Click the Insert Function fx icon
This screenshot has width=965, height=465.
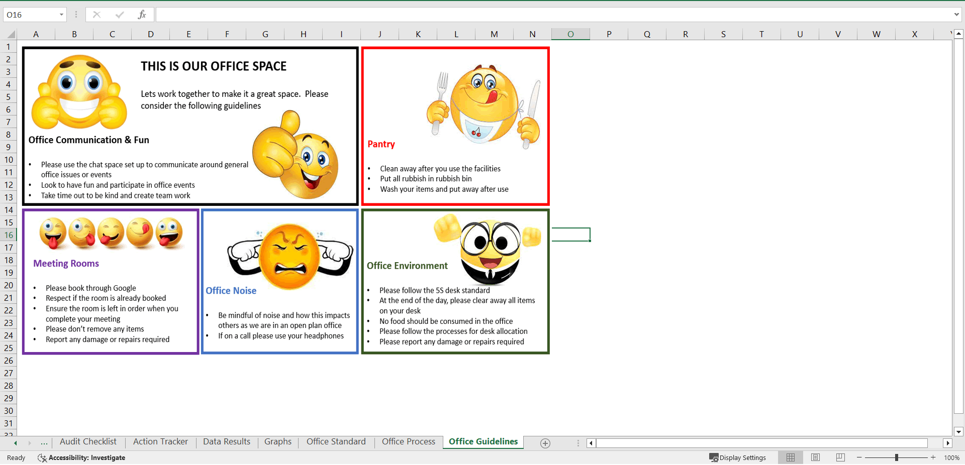[x=142, y=15]
